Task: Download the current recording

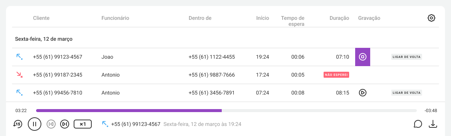Action: tap(433, 124)
